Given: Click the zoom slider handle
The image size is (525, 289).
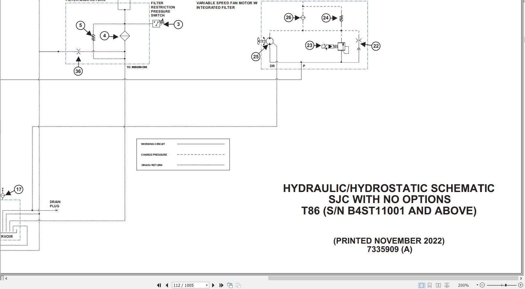Looking at the screenshot, I should coord(506,285).
